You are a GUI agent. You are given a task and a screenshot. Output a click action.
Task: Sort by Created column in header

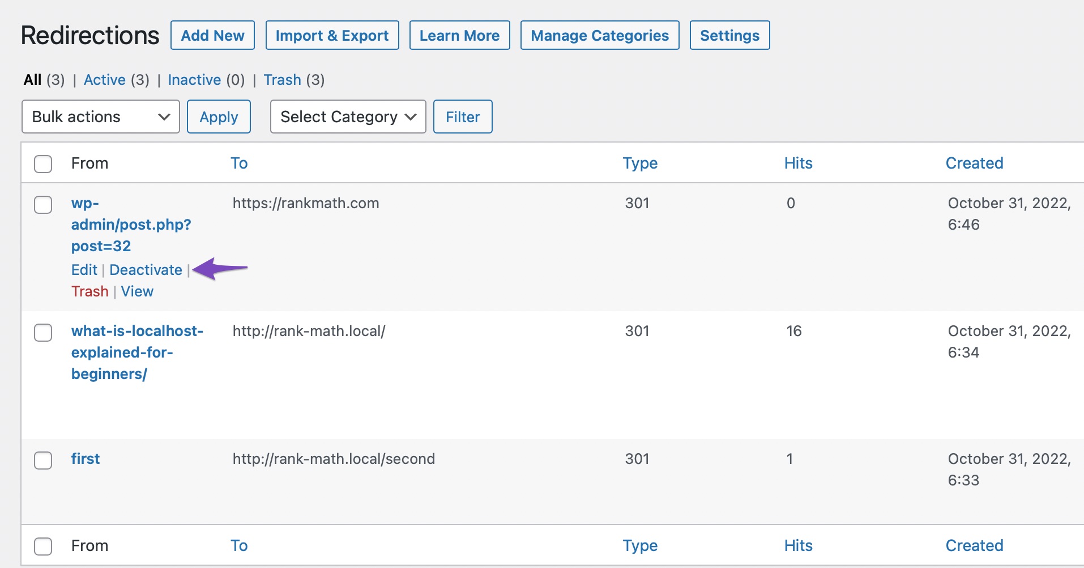tap(974, 163)
